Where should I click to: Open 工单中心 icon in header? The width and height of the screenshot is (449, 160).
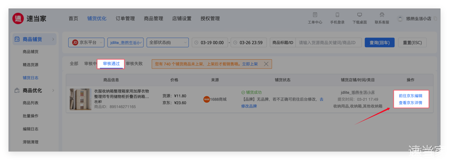[315, 15]
